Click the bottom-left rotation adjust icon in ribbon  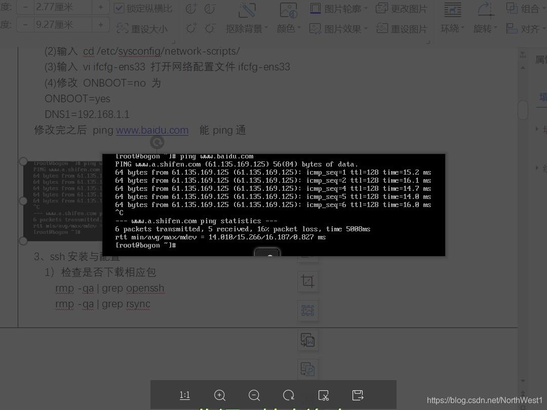coord(191,28)
